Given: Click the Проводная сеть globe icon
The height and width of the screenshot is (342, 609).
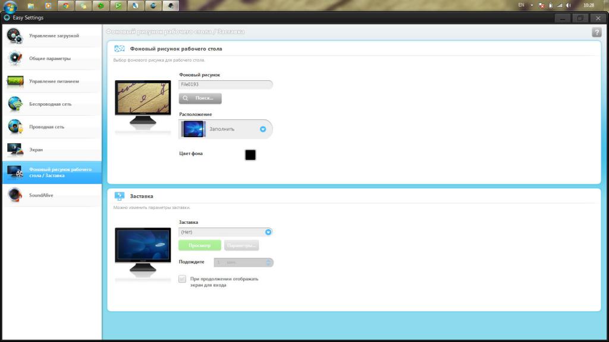Looking at the screenshot, I should (15, 126).
